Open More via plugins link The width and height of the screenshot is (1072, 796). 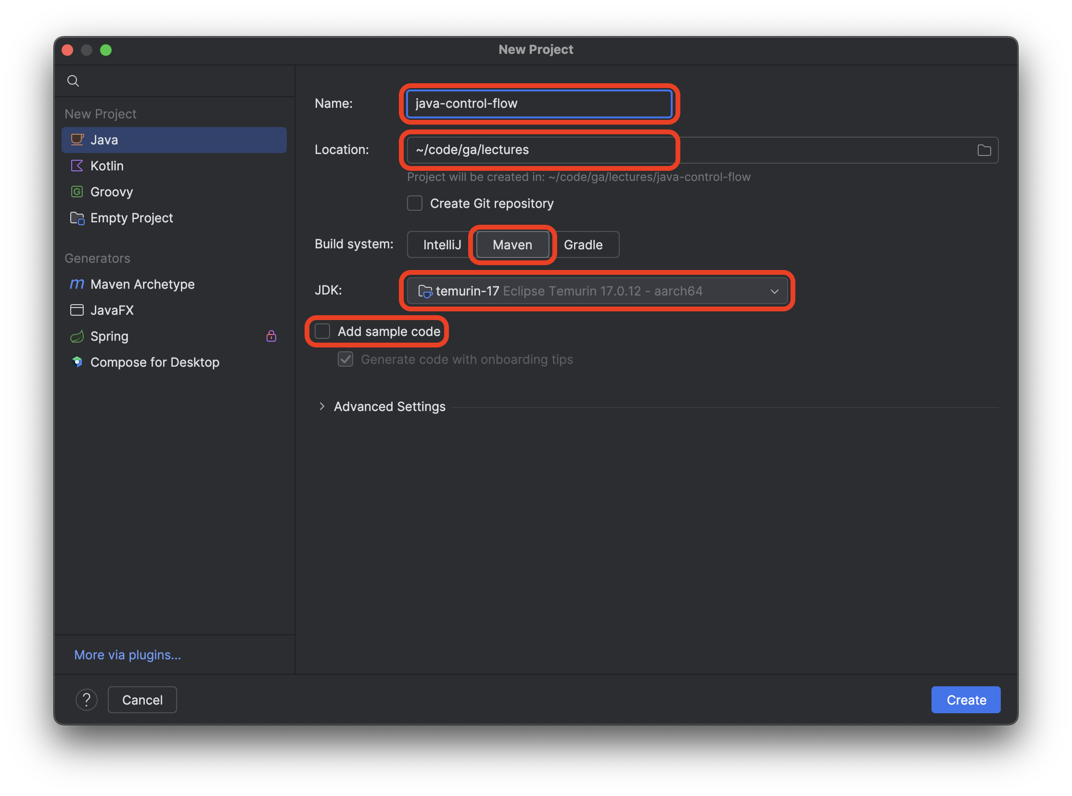pyautogui.click(x=127, y=655)
